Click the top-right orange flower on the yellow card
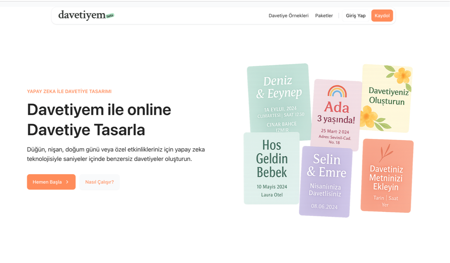450x263 pixels. pos(402,75)
